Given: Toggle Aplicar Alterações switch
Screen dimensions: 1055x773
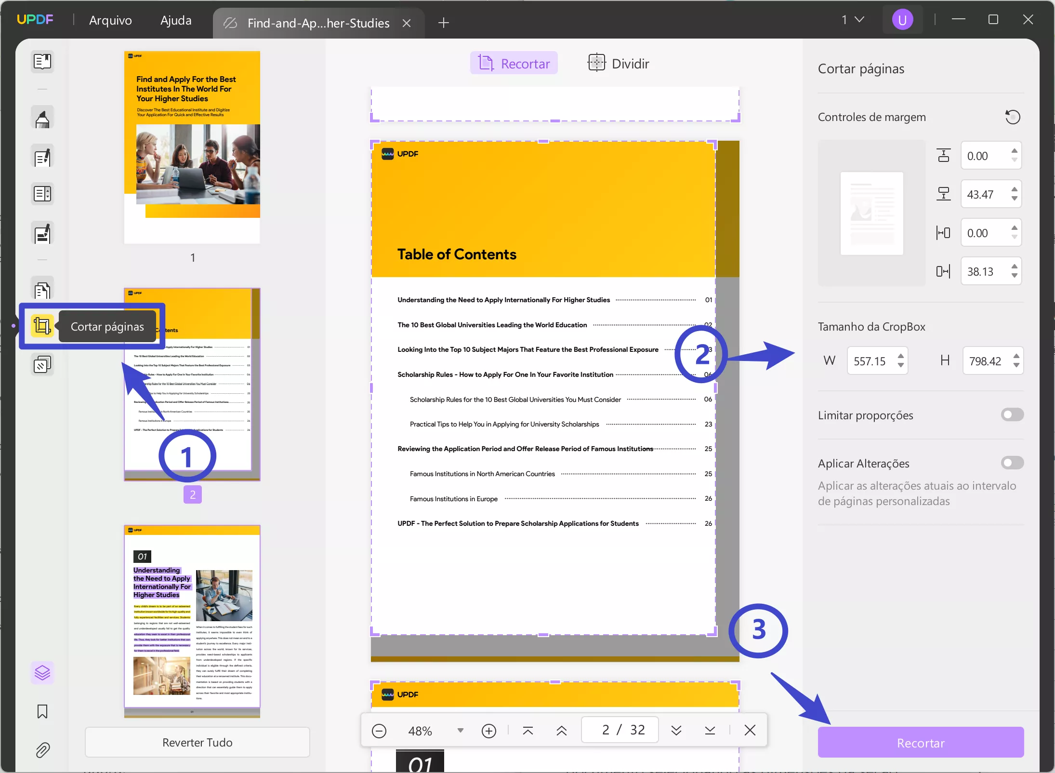Looking at the screenshot, I should coord(1013,462).
